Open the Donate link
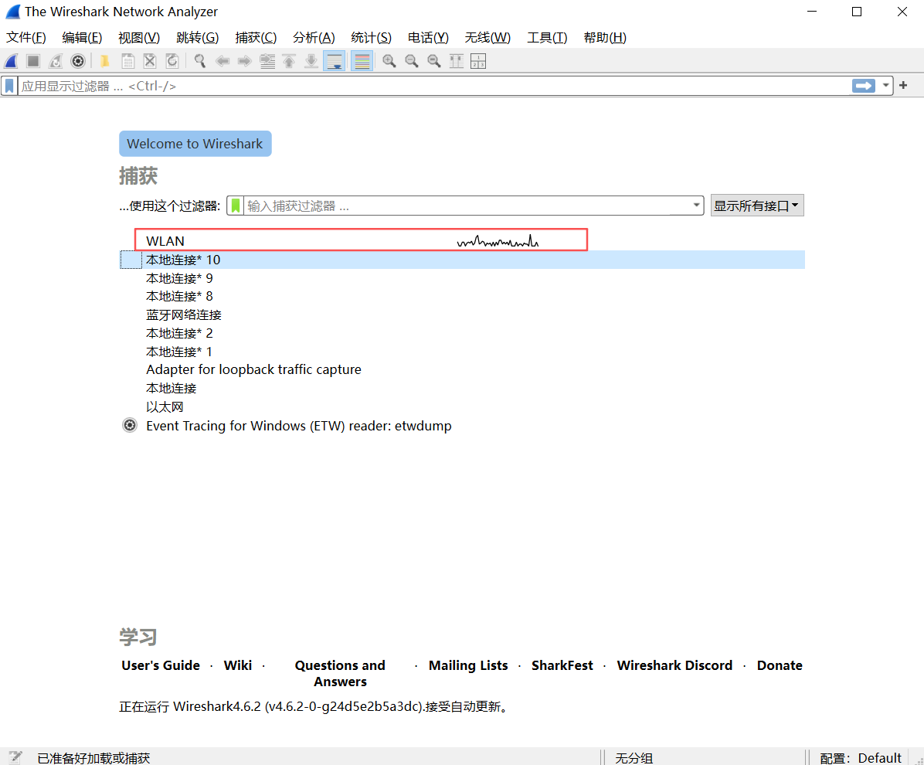This screenshot has height=765, width=924. [780, 665]
